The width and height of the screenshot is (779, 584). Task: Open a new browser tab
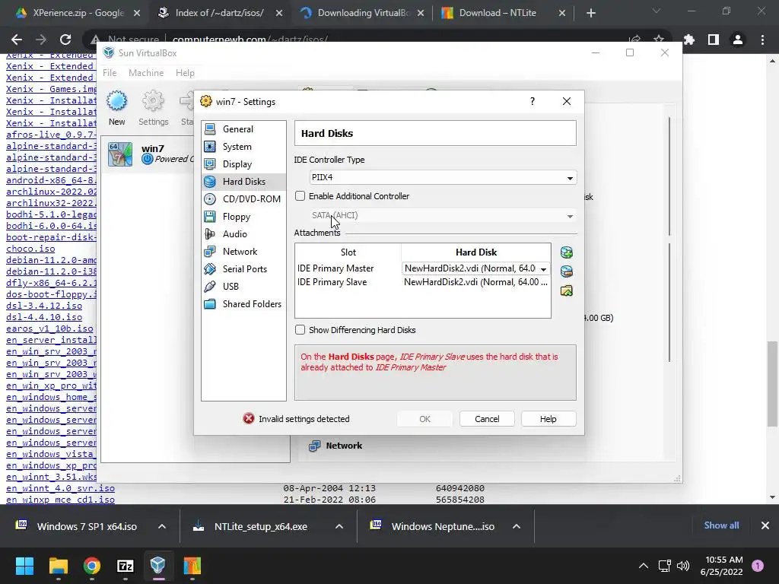click(590, 13)
